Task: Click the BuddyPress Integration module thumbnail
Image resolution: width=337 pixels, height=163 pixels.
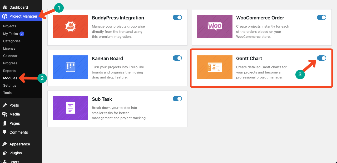Action: click(x=71, y=27)
